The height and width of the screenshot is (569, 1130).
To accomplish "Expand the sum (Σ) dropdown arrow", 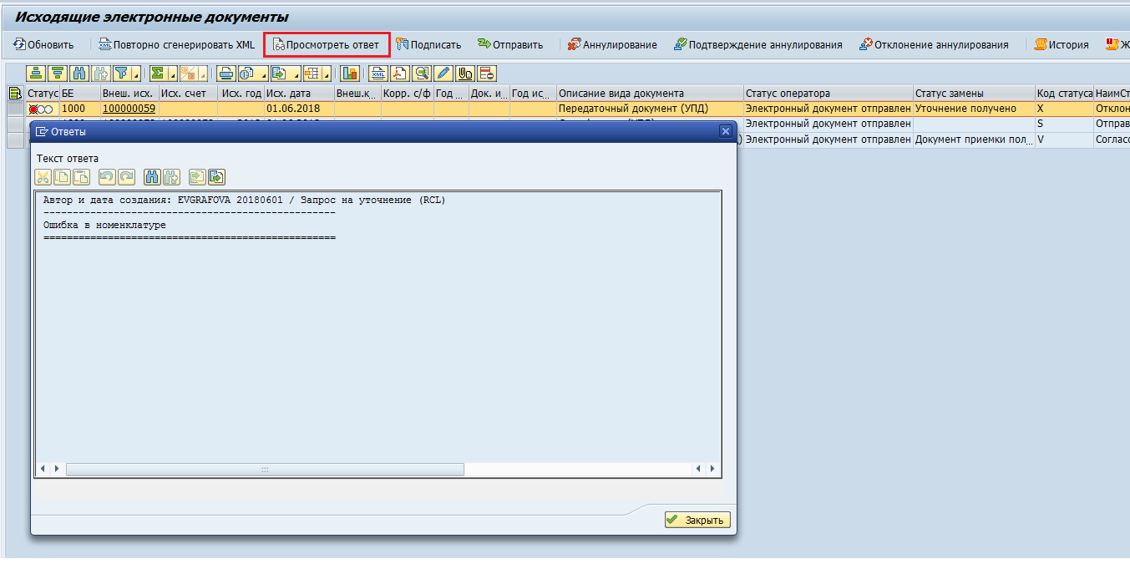I will 173,74.
